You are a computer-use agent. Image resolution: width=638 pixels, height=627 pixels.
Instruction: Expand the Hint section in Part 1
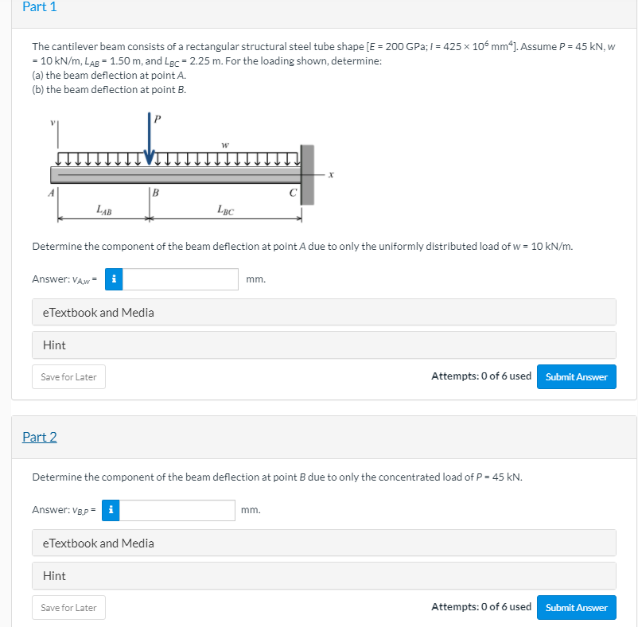(53, 345)
